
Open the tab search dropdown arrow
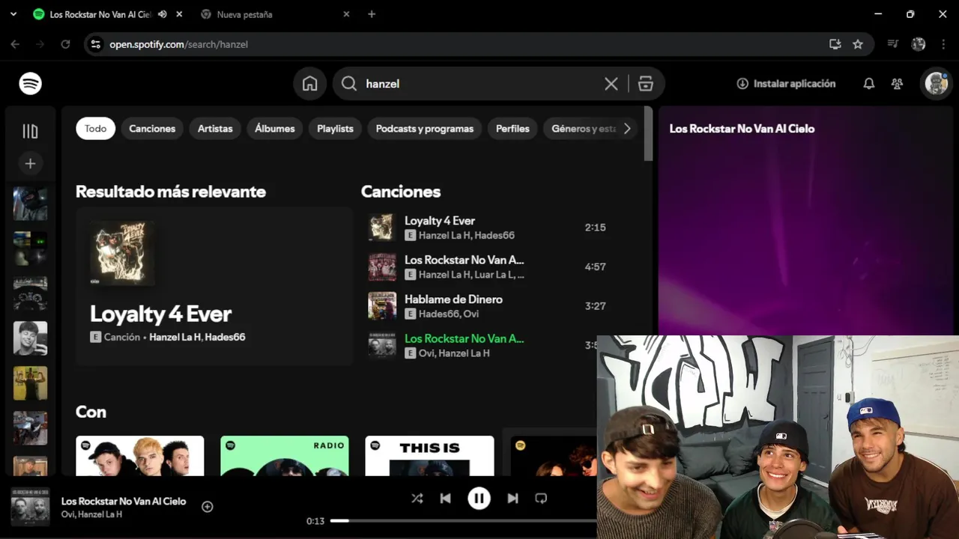pyautogui.click(x=13, y=14)
